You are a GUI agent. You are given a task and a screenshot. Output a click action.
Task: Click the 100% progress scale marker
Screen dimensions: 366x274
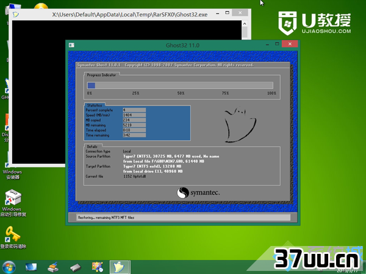271,93
